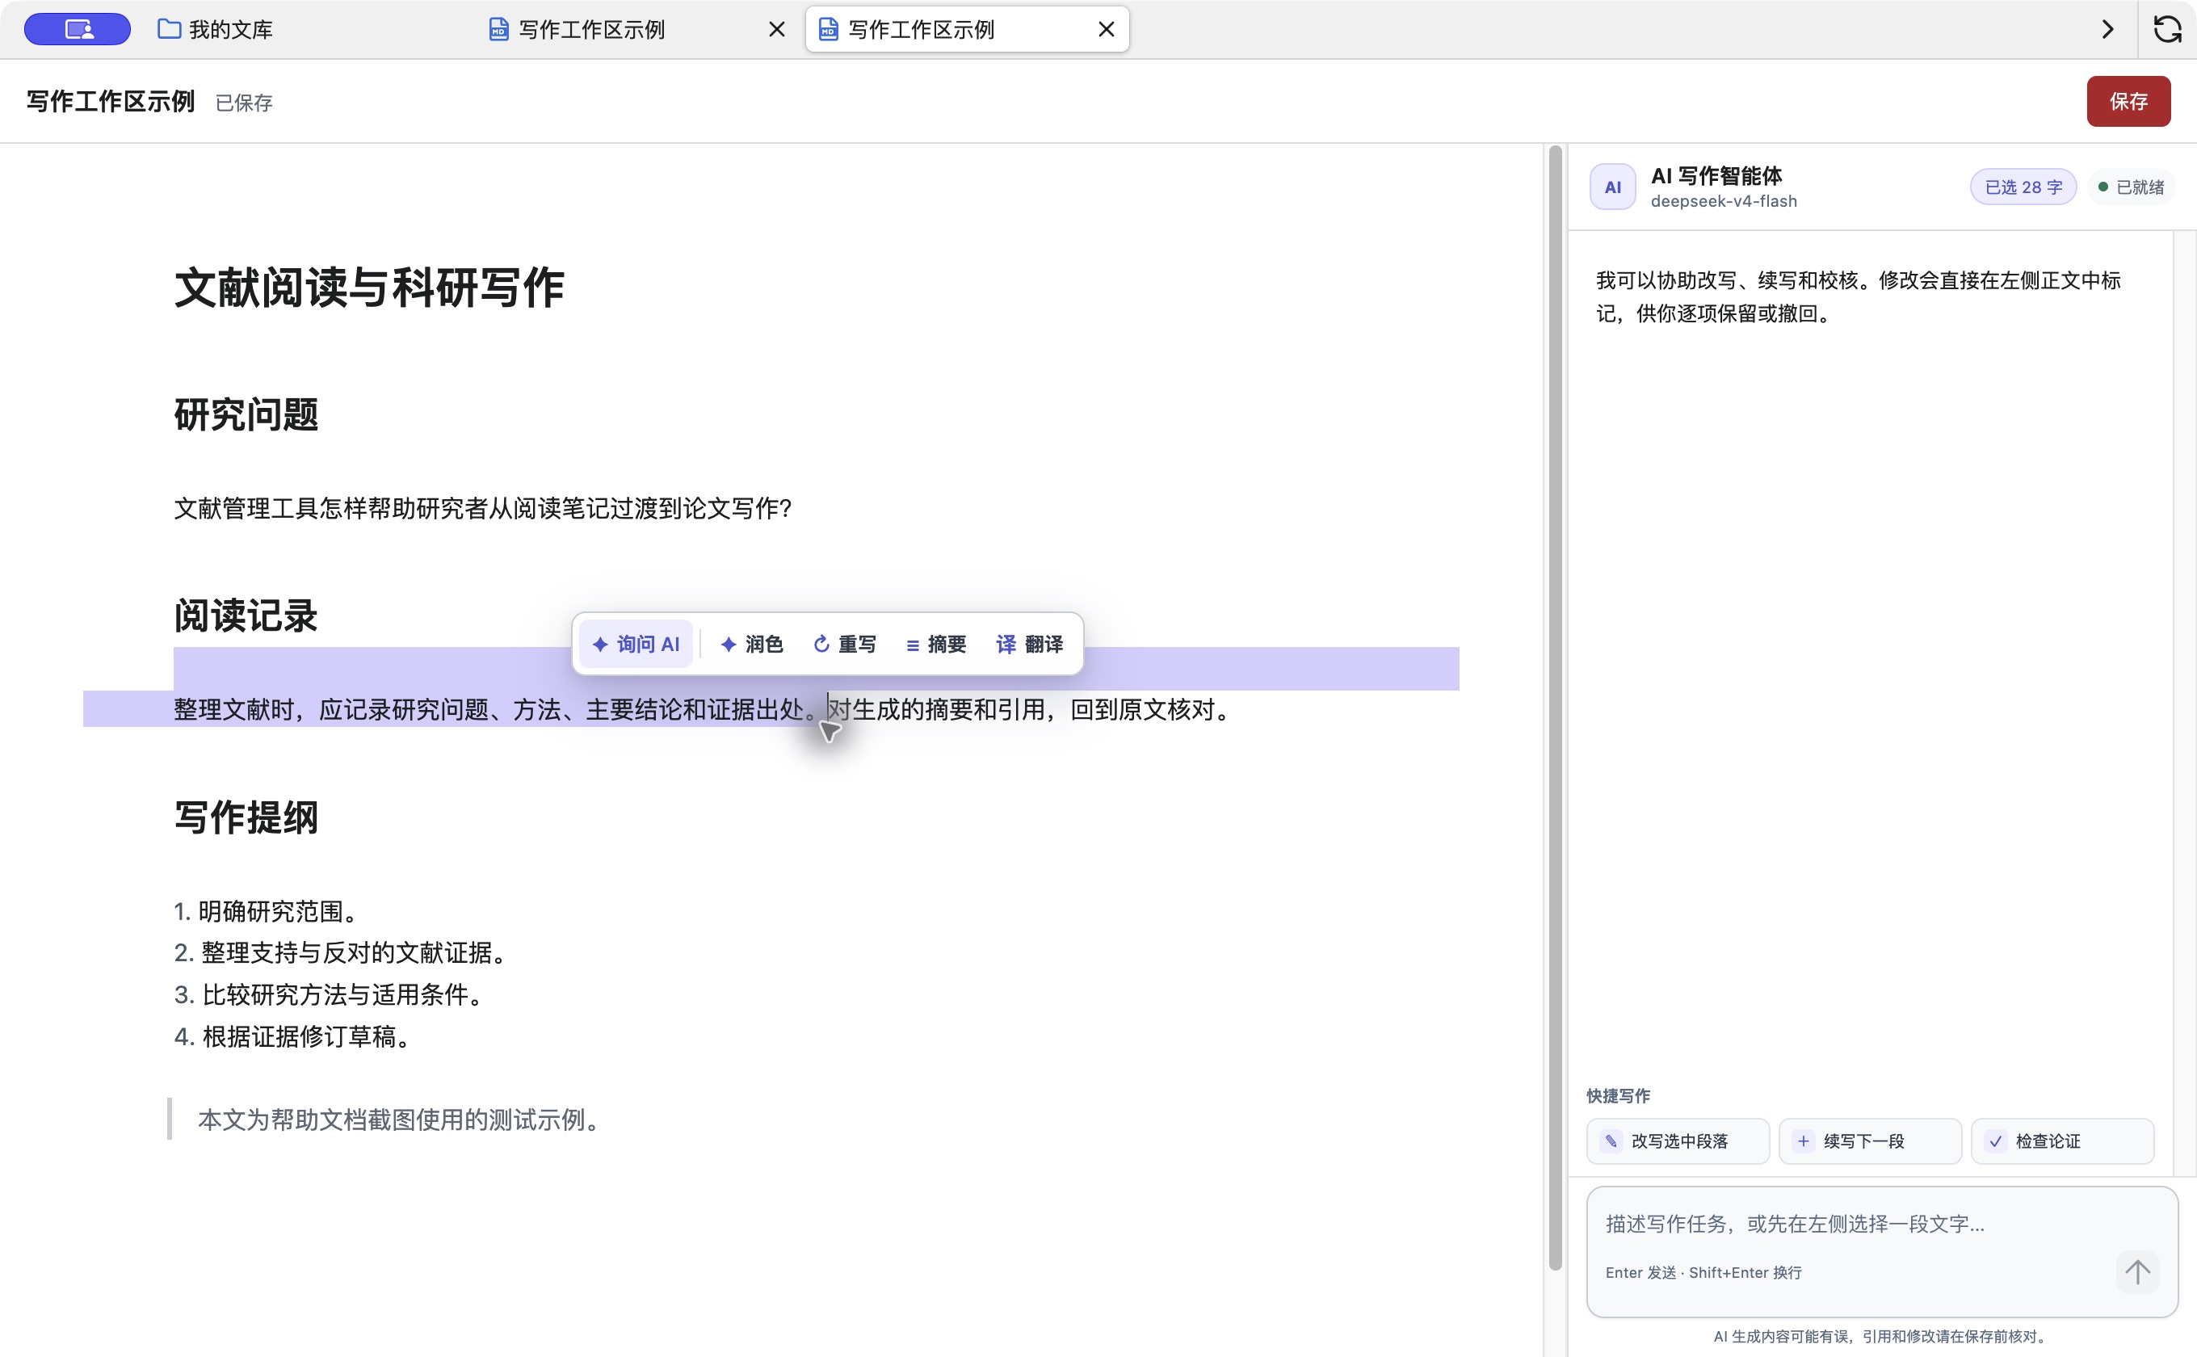Generate 摘要 for the selection
This screenshot has height=1357, width=2197.
(936, 644)
